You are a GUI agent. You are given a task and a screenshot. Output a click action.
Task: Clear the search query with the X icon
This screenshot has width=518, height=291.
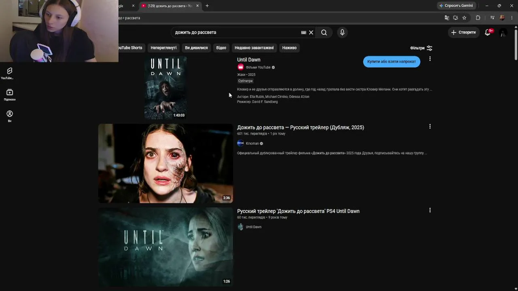pos(311,32)
